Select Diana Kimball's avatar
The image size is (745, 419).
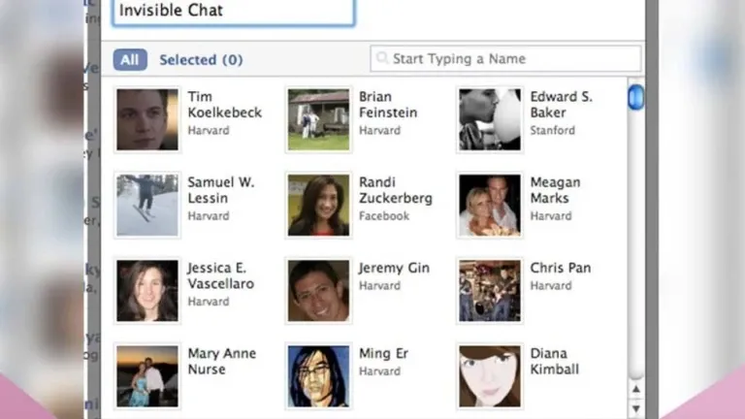(x=489, y=376)
